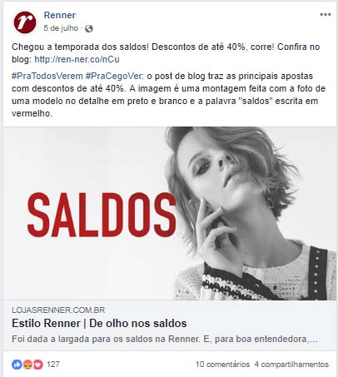Click the Renner profile logo avatar
The image size is (338, 377).
tap(25, 22)
